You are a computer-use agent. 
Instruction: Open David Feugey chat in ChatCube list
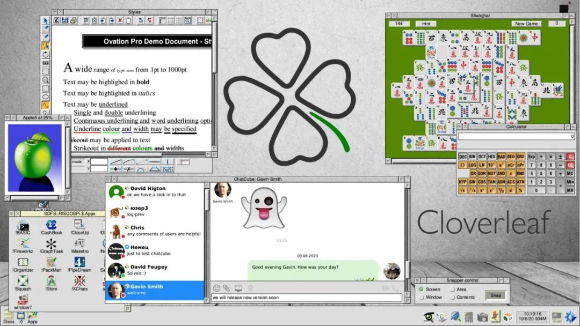pos(155,270)
